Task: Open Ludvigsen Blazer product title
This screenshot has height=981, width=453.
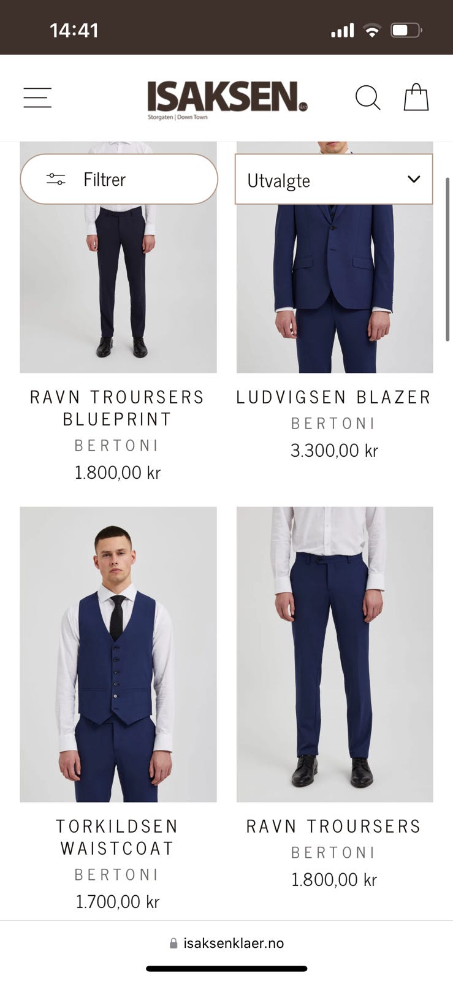Action: (334, 397)
